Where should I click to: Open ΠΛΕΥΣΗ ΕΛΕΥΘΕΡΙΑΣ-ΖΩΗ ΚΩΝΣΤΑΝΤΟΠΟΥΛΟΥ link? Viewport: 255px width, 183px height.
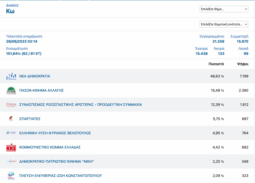click(x=61, y=176)
